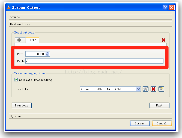Click the Profile label
Viewport: 182px width, 138px height.
click(x=22, y=89)
